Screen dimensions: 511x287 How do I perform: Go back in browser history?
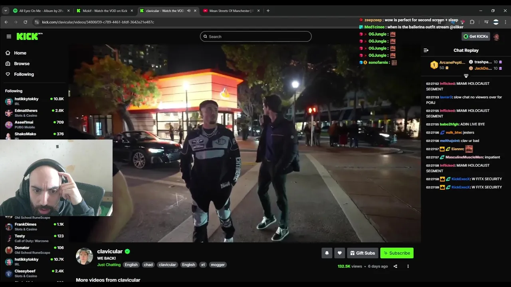6,22
